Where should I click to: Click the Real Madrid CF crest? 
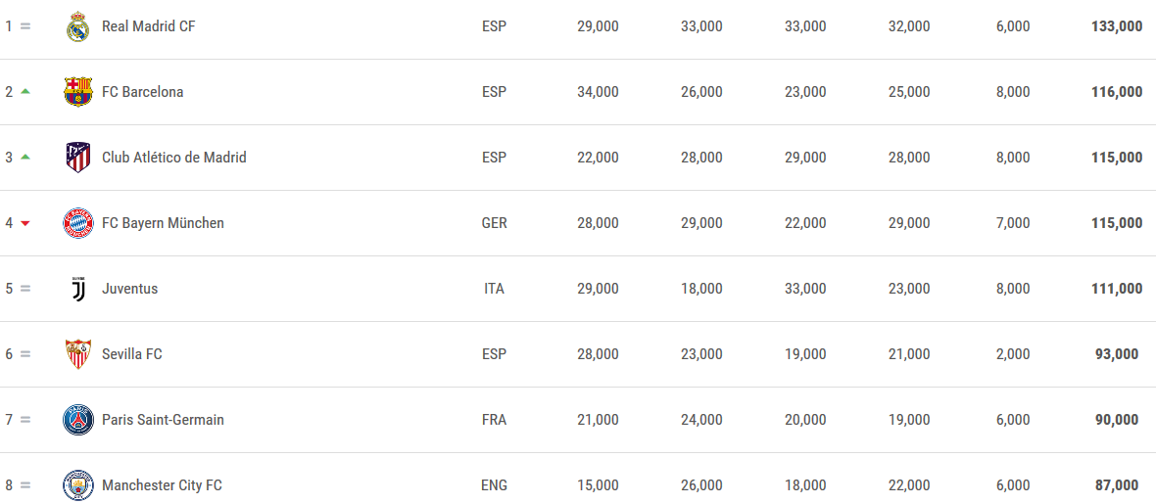tap(78, 27)
